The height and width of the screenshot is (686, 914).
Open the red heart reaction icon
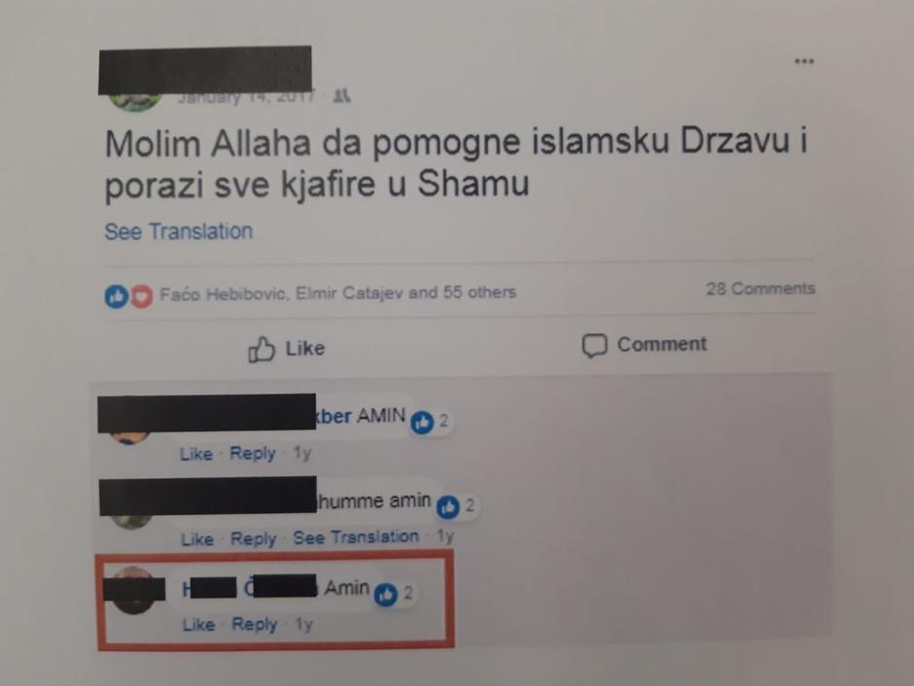click(x=141, y=295)
